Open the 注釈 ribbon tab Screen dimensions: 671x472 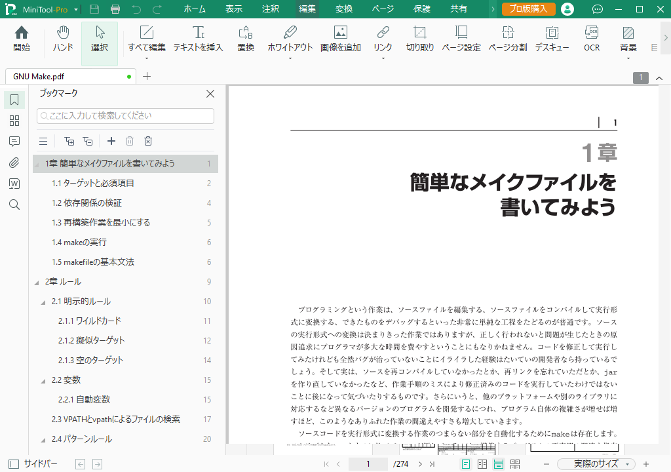(270, 9)
